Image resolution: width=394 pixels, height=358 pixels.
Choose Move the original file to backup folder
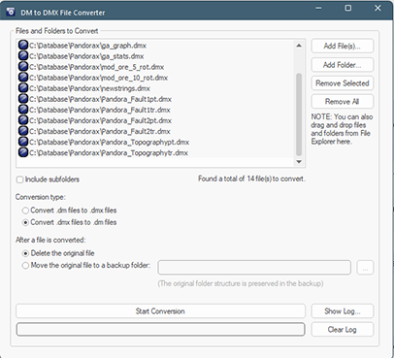coord(25,266)
